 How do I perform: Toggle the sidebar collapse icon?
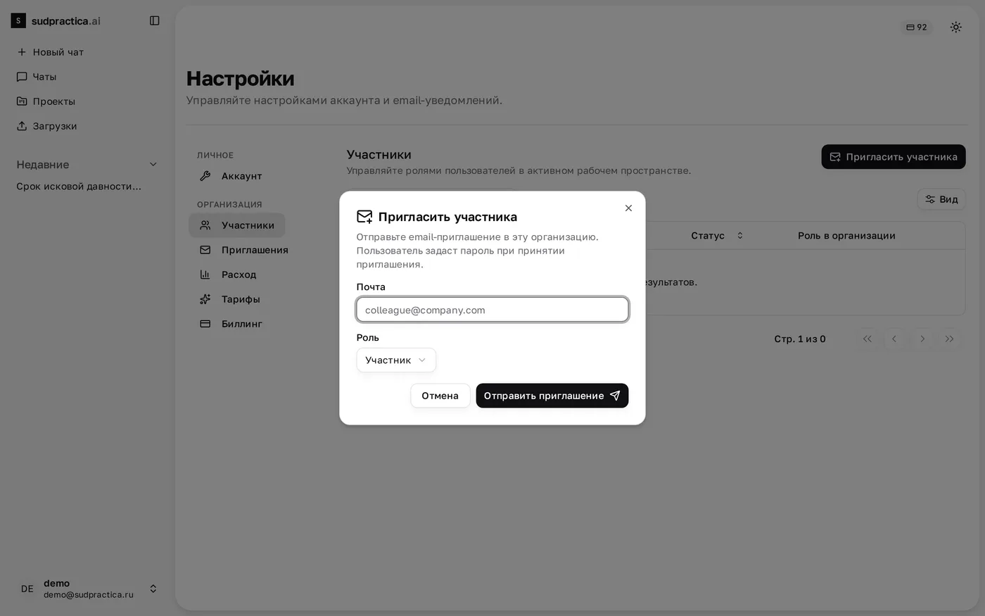pyautogui.click(x=155, y=20)
